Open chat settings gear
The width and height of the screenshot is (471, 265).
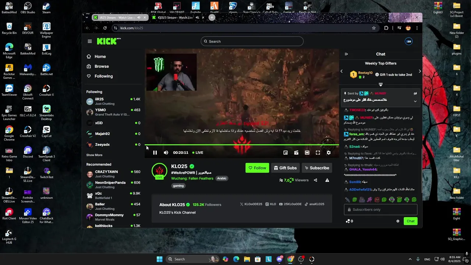tap(398, 221)
